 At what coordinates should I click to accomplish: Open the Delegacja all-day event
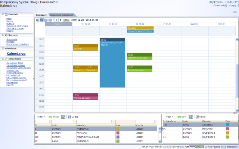140,28
